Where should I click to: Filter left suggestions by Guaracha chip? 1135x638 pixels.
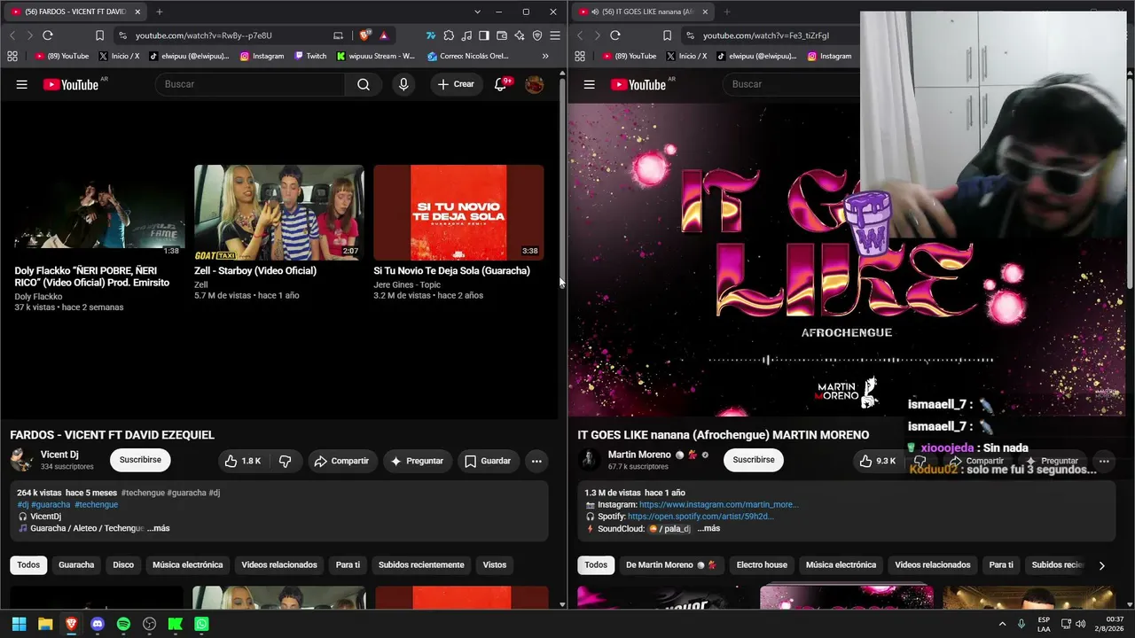coord(76,565)
